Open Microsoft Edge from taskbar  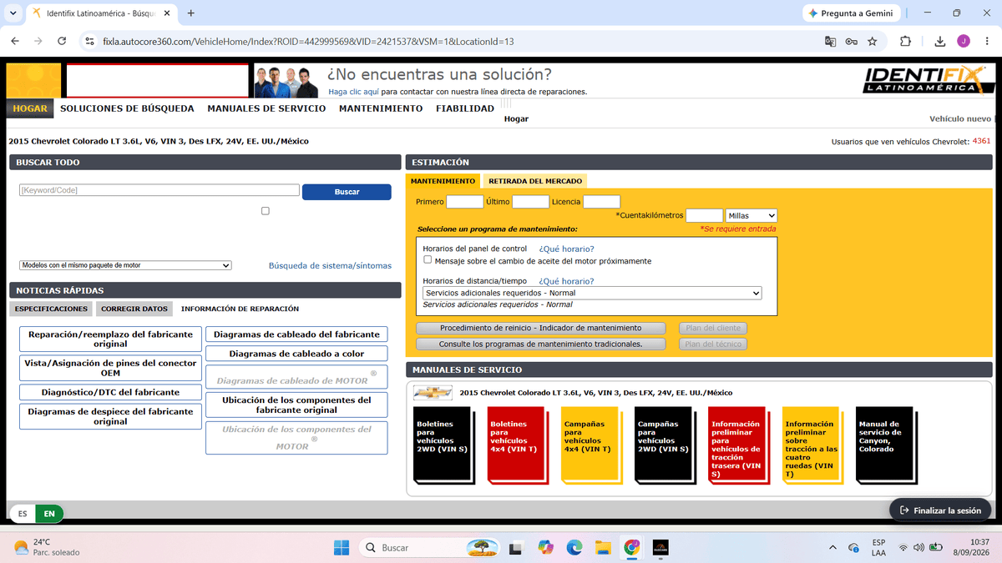pos(574,547)
